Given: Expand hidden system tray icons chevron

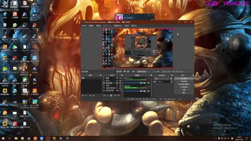Looking at the screenshot, I should pyautogui.click(x=216, y=138).
